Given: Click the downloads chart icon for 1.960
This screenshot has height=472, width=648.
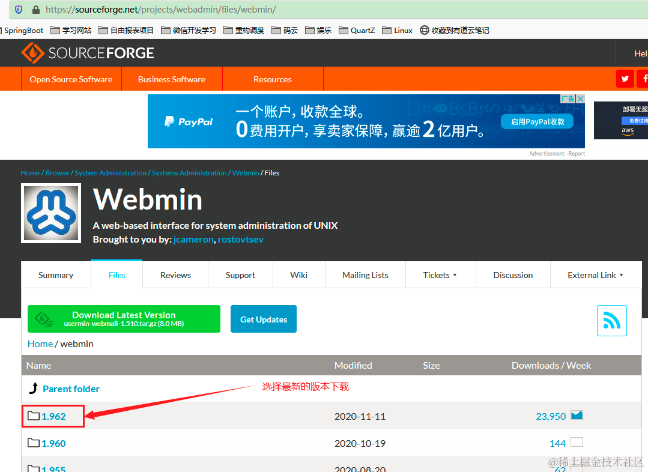Looking at the screenshot, I should coord(577,442).
